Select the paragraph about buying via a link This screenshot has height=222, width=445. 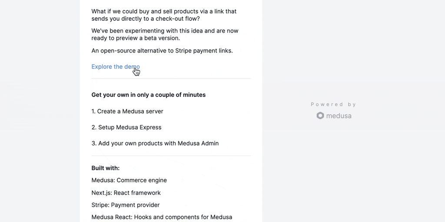click(x=164, y=15)
